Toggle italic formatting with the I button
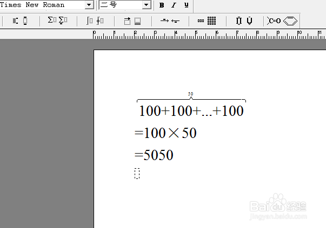 point(174,5)
